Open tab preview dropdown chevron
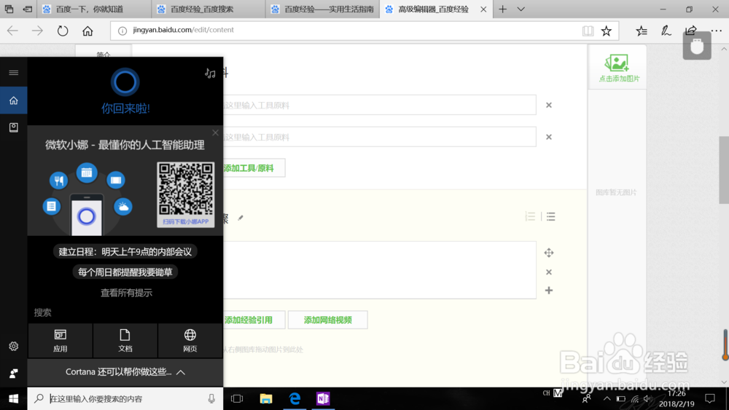Image resolution: width=729 pixels, height=410 pixels. point(521,9)
